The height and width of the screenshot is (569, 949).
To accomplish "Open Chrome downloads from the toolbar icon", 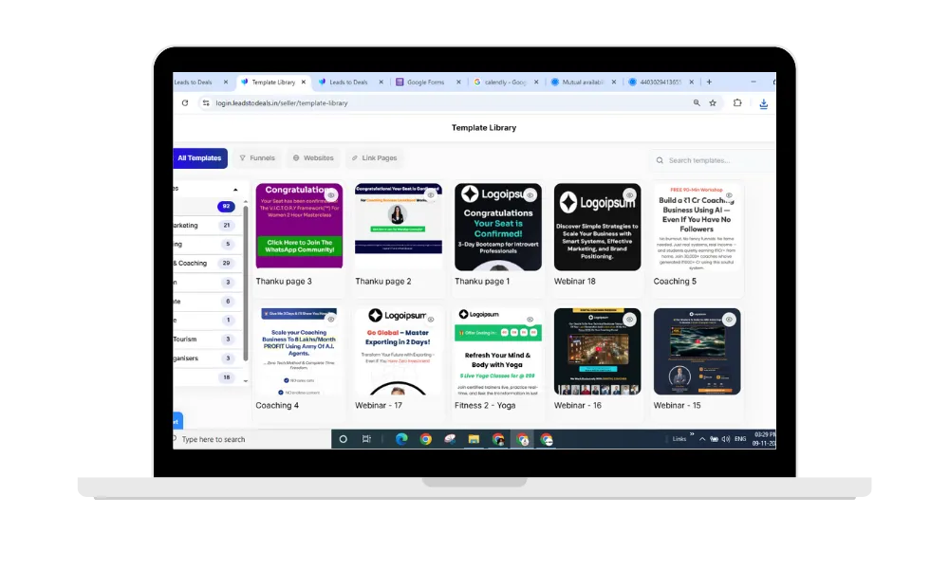I will click(763, 103).
